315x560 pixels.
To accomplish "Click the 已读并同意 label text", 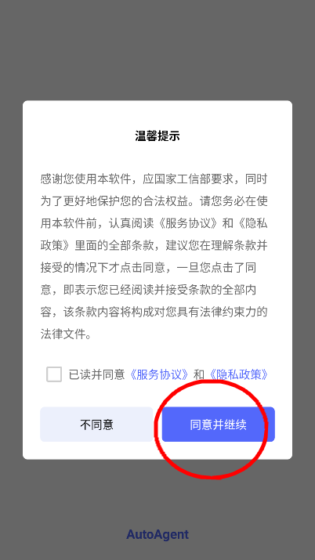I will tap(96, 374).
